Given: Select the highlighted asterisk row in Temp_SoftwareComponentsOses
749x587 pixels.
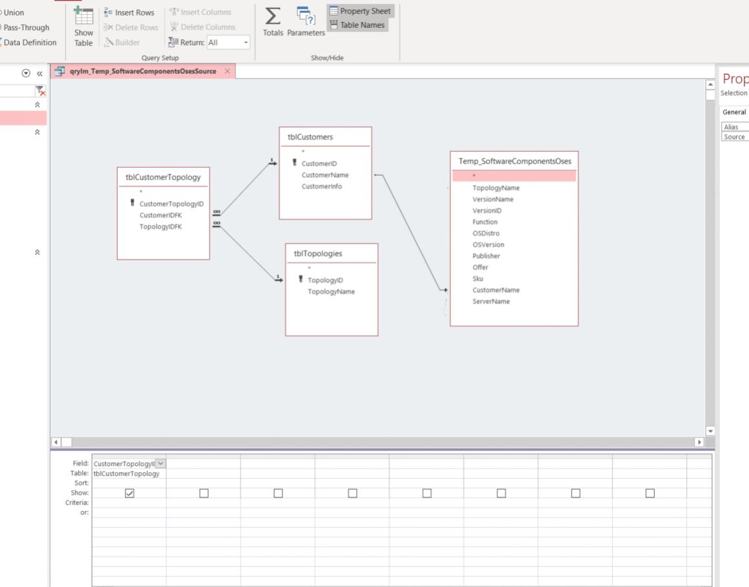Looking at the screenshot, I should tap(514, 176).
